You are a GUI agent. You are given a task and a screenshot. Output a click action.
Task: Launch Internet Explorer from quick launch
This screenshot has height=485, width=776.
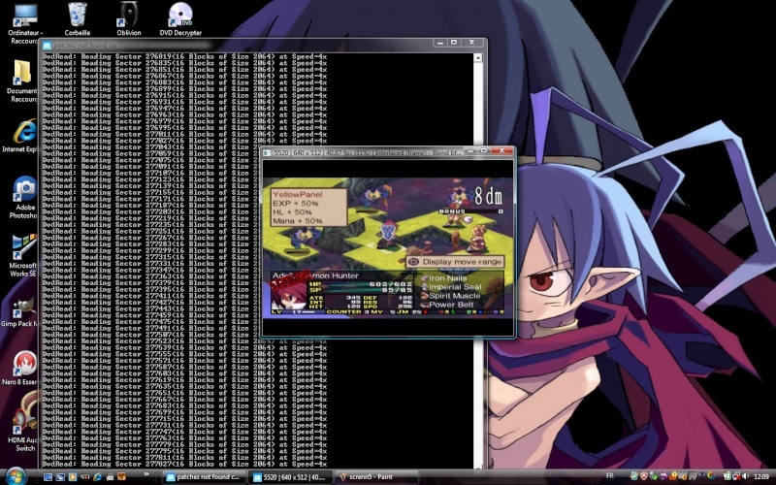[x=98, y=477]
